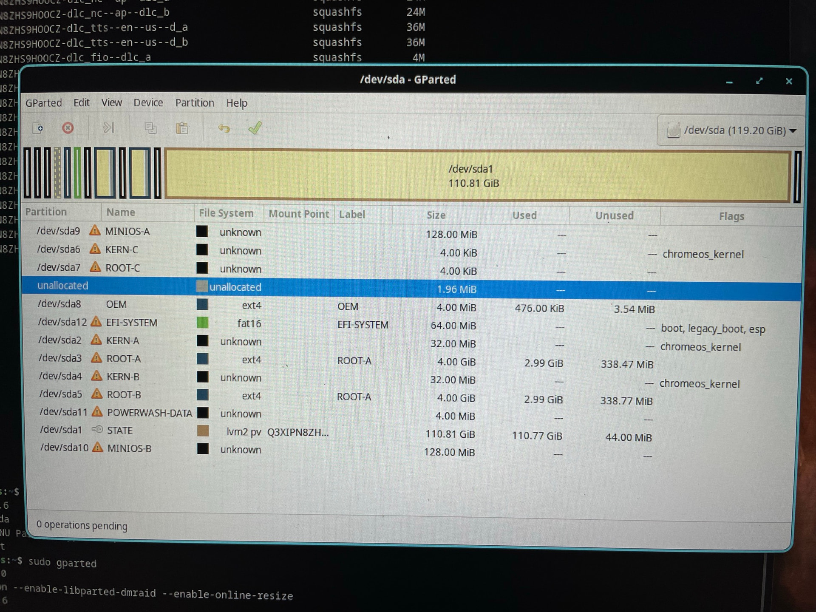Open the View menu
This screenshot has width=816, height=612.
[x=111, y=103]
